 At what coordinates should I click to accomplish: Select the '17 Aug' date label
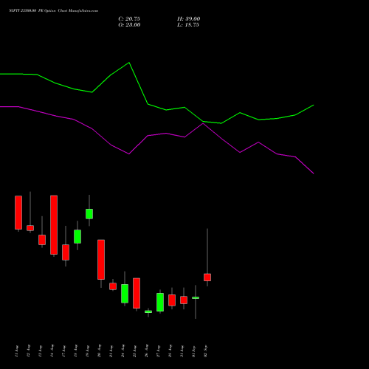63,351
